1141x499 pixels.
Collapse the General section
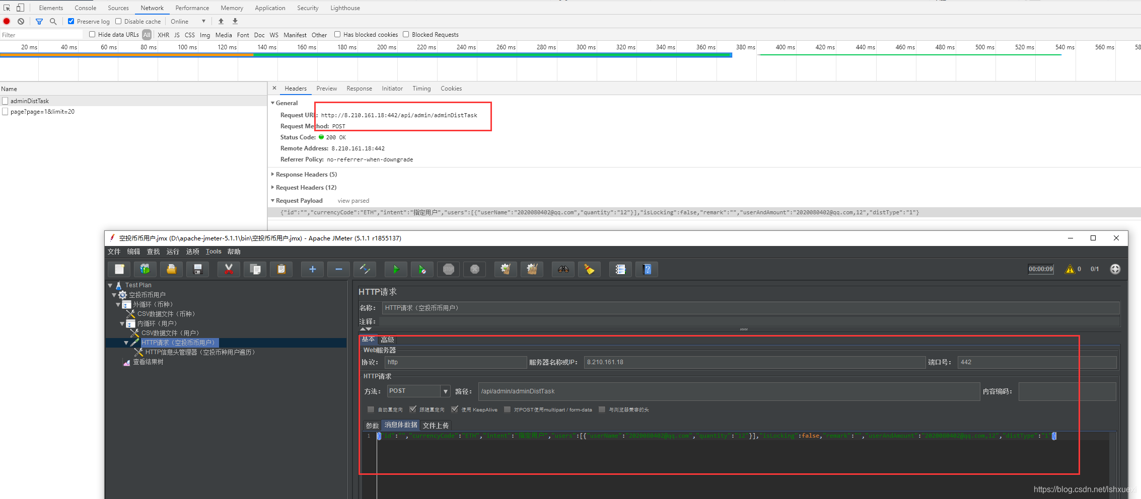273,103
